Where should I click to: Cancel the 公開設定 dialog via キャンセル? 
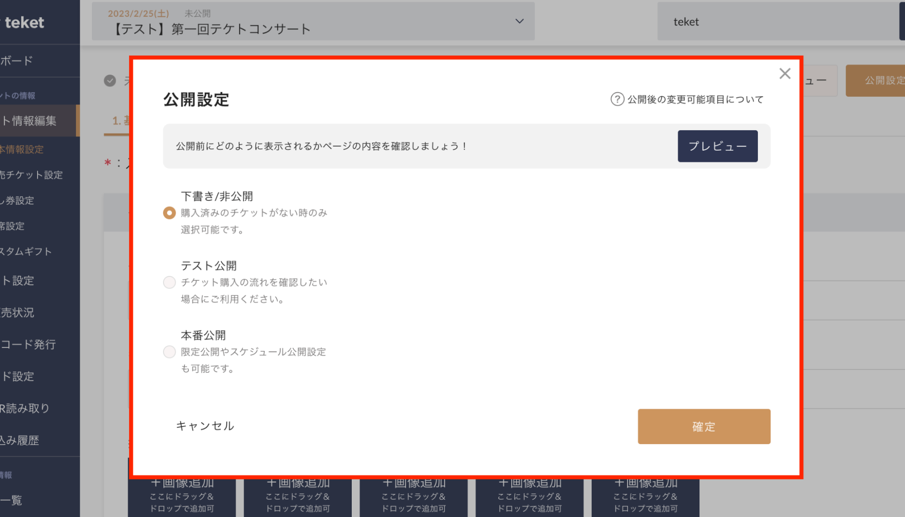pos(205,426)
